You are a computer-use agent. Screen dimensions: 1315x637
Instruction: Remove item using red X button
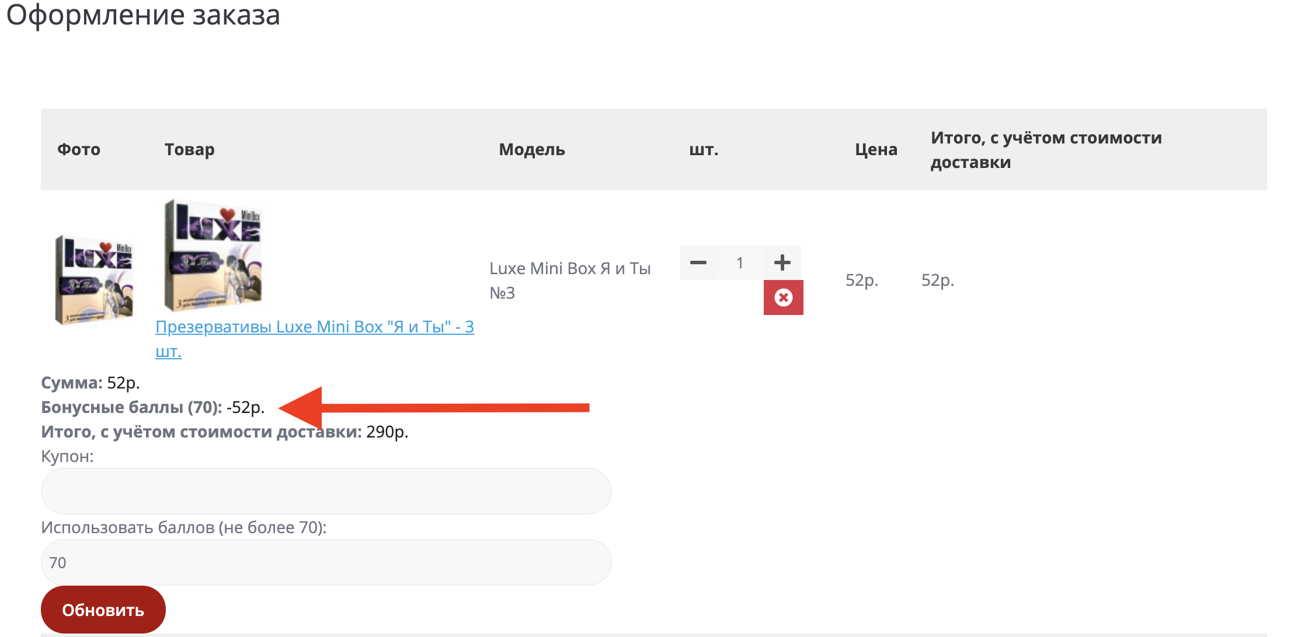click(783, 297)
